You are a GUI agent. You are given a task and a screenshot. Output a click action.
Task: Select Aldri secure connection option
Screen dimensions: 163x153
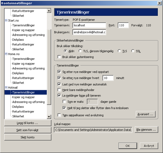(x=66, y=51)
